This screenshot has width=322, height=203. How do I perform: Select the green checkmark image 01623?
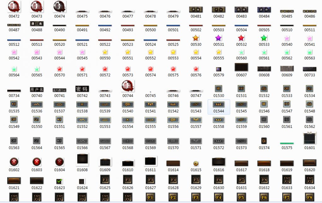59,181
